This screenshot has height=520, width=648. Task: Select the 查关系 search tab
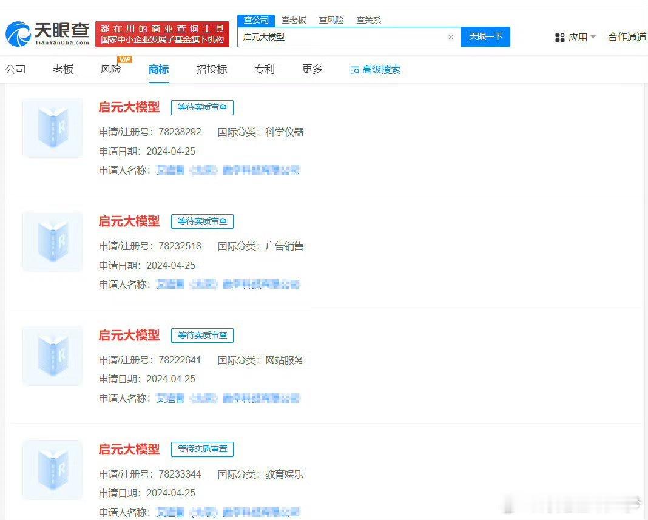(x=369, y=20)
